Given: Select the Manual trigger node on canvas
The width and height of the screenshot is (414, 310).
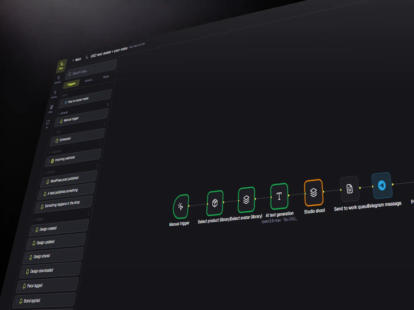Looking at the screenshot, I should tap(181, 207).
